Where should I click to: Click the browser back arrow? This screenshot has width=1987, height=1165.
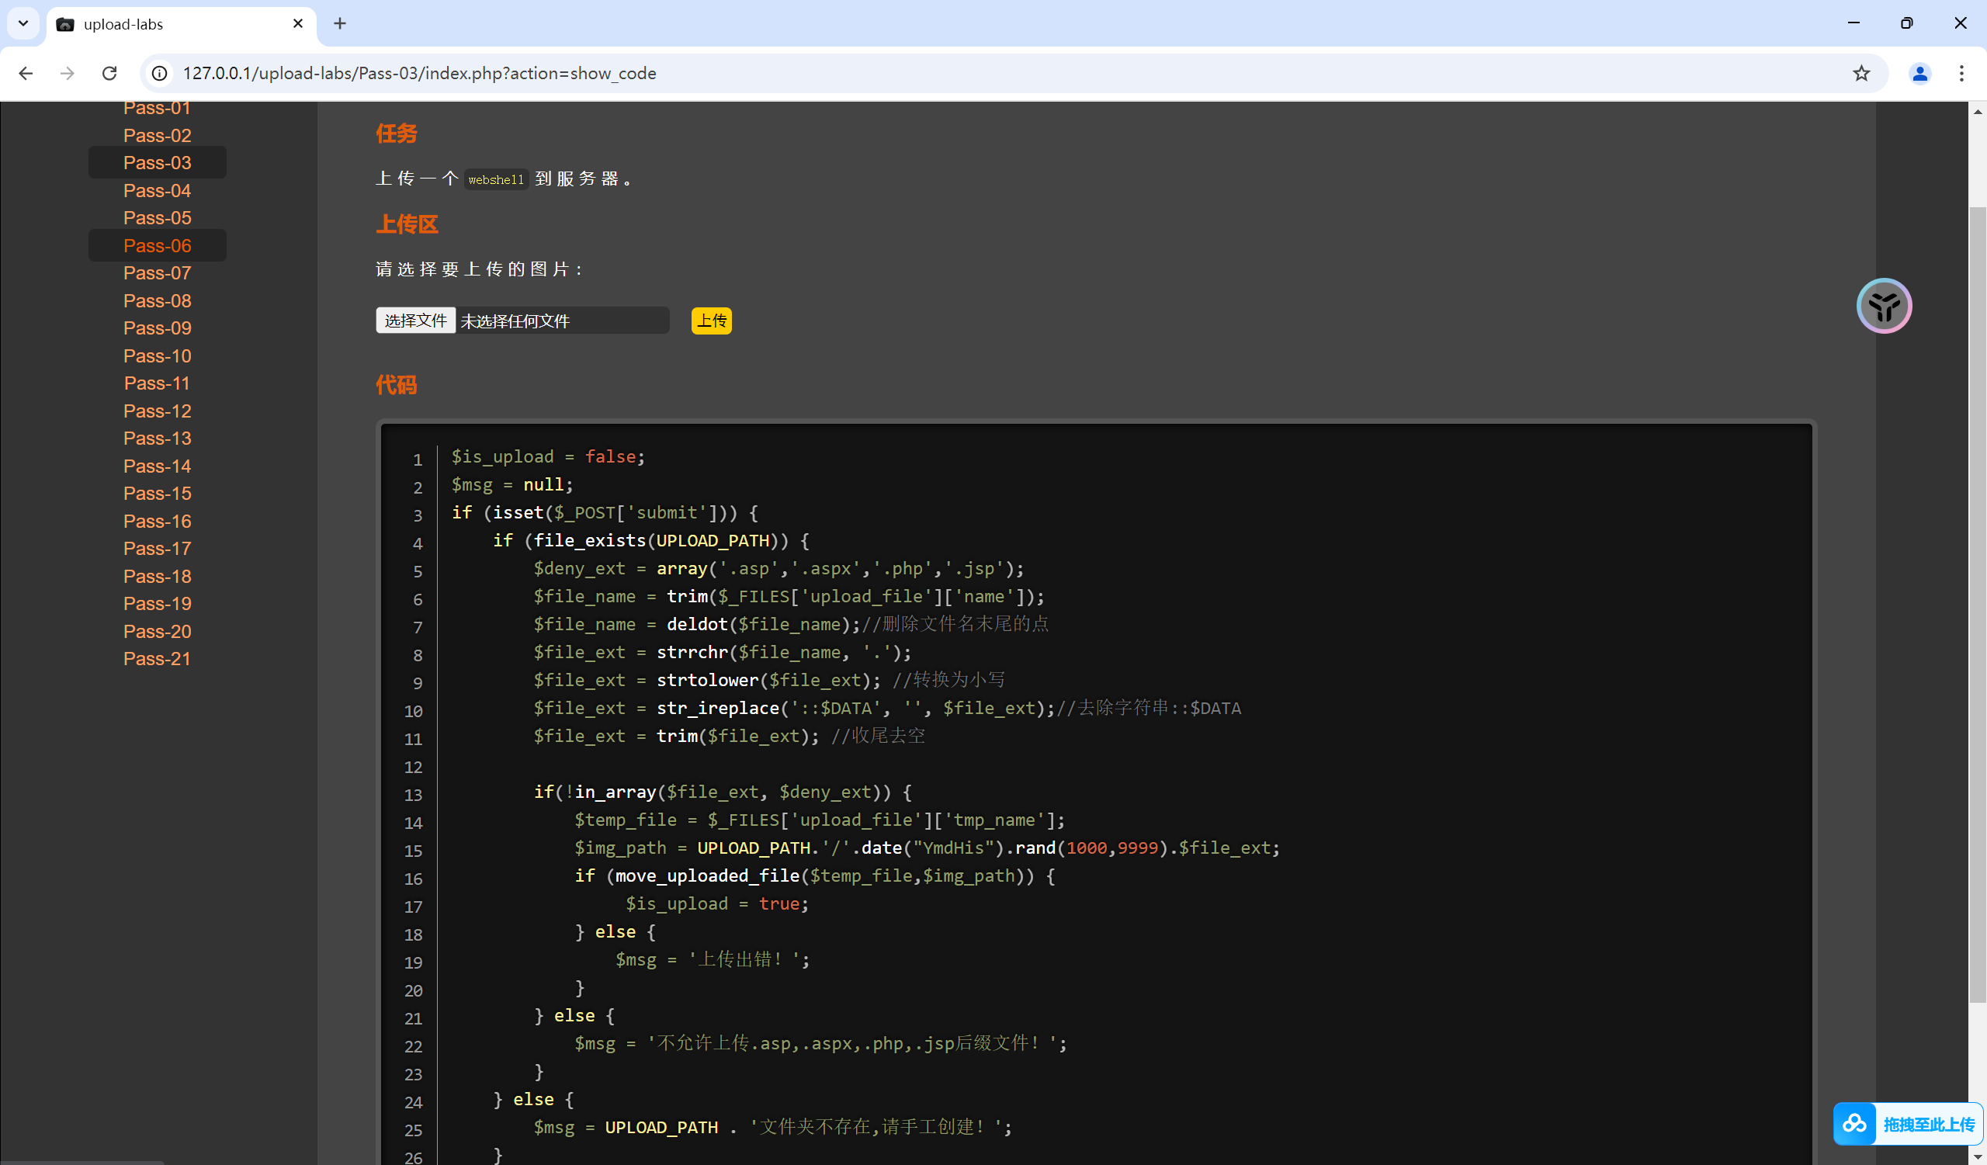pyautogui.click(x=26, y=73)
